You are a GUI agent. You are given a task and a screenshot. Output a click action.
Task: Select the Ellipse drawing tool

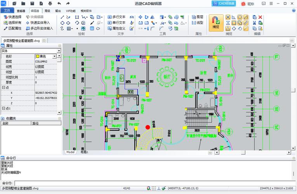(68, 23)
